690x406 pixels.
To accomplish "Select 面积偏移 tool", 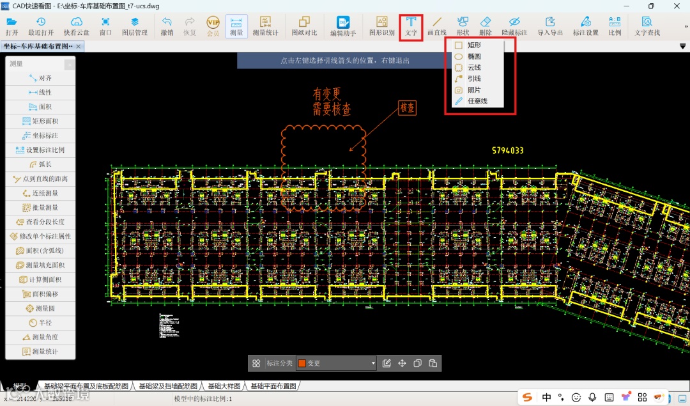I will [40, 293].
